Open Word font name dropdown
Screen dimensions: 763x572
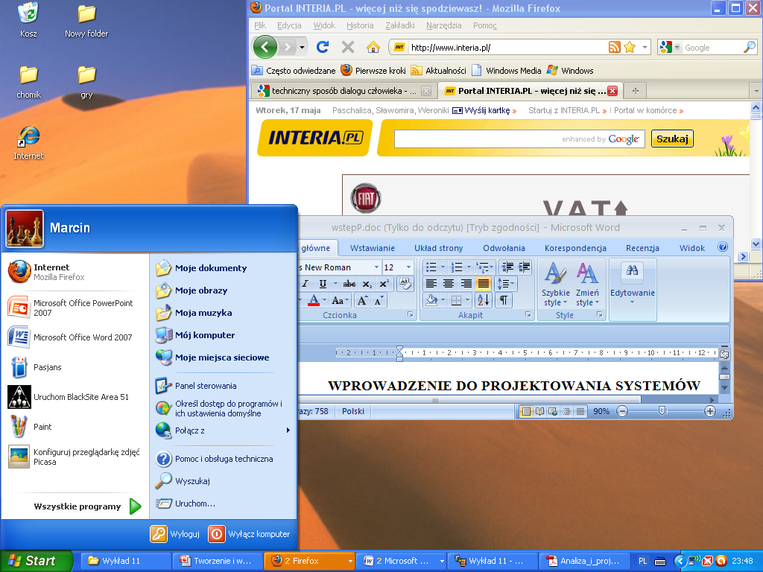(376, 267)
